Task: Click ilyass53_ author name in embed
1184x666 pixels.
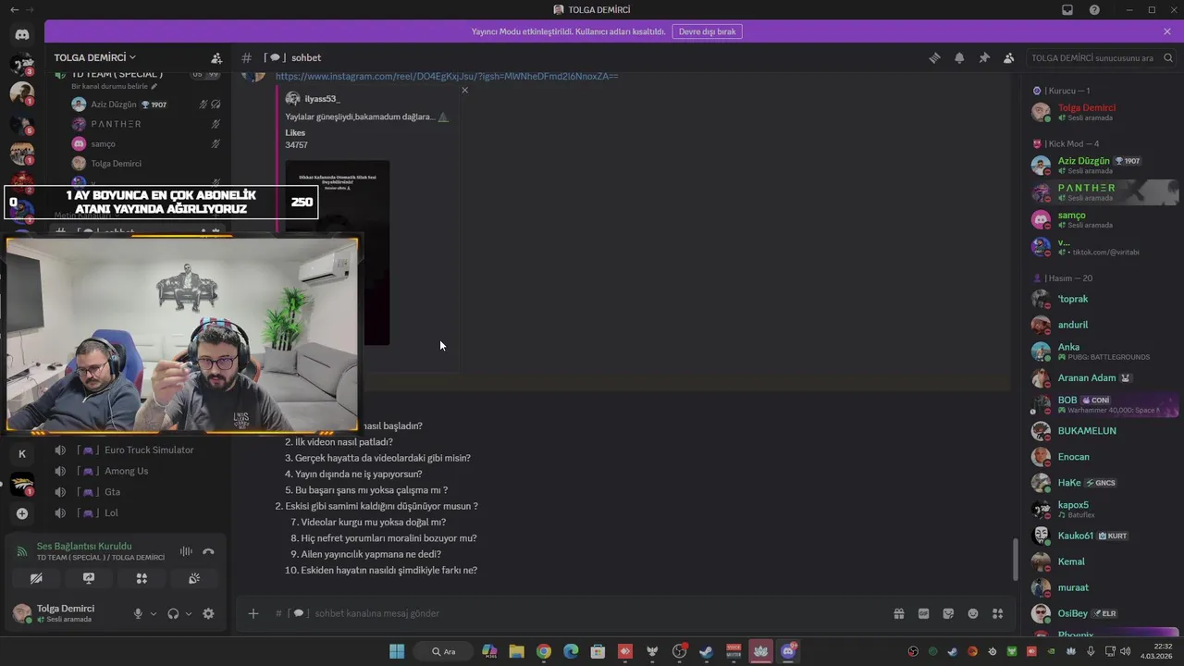Action: pyautogui.click(x=322, y=99)
